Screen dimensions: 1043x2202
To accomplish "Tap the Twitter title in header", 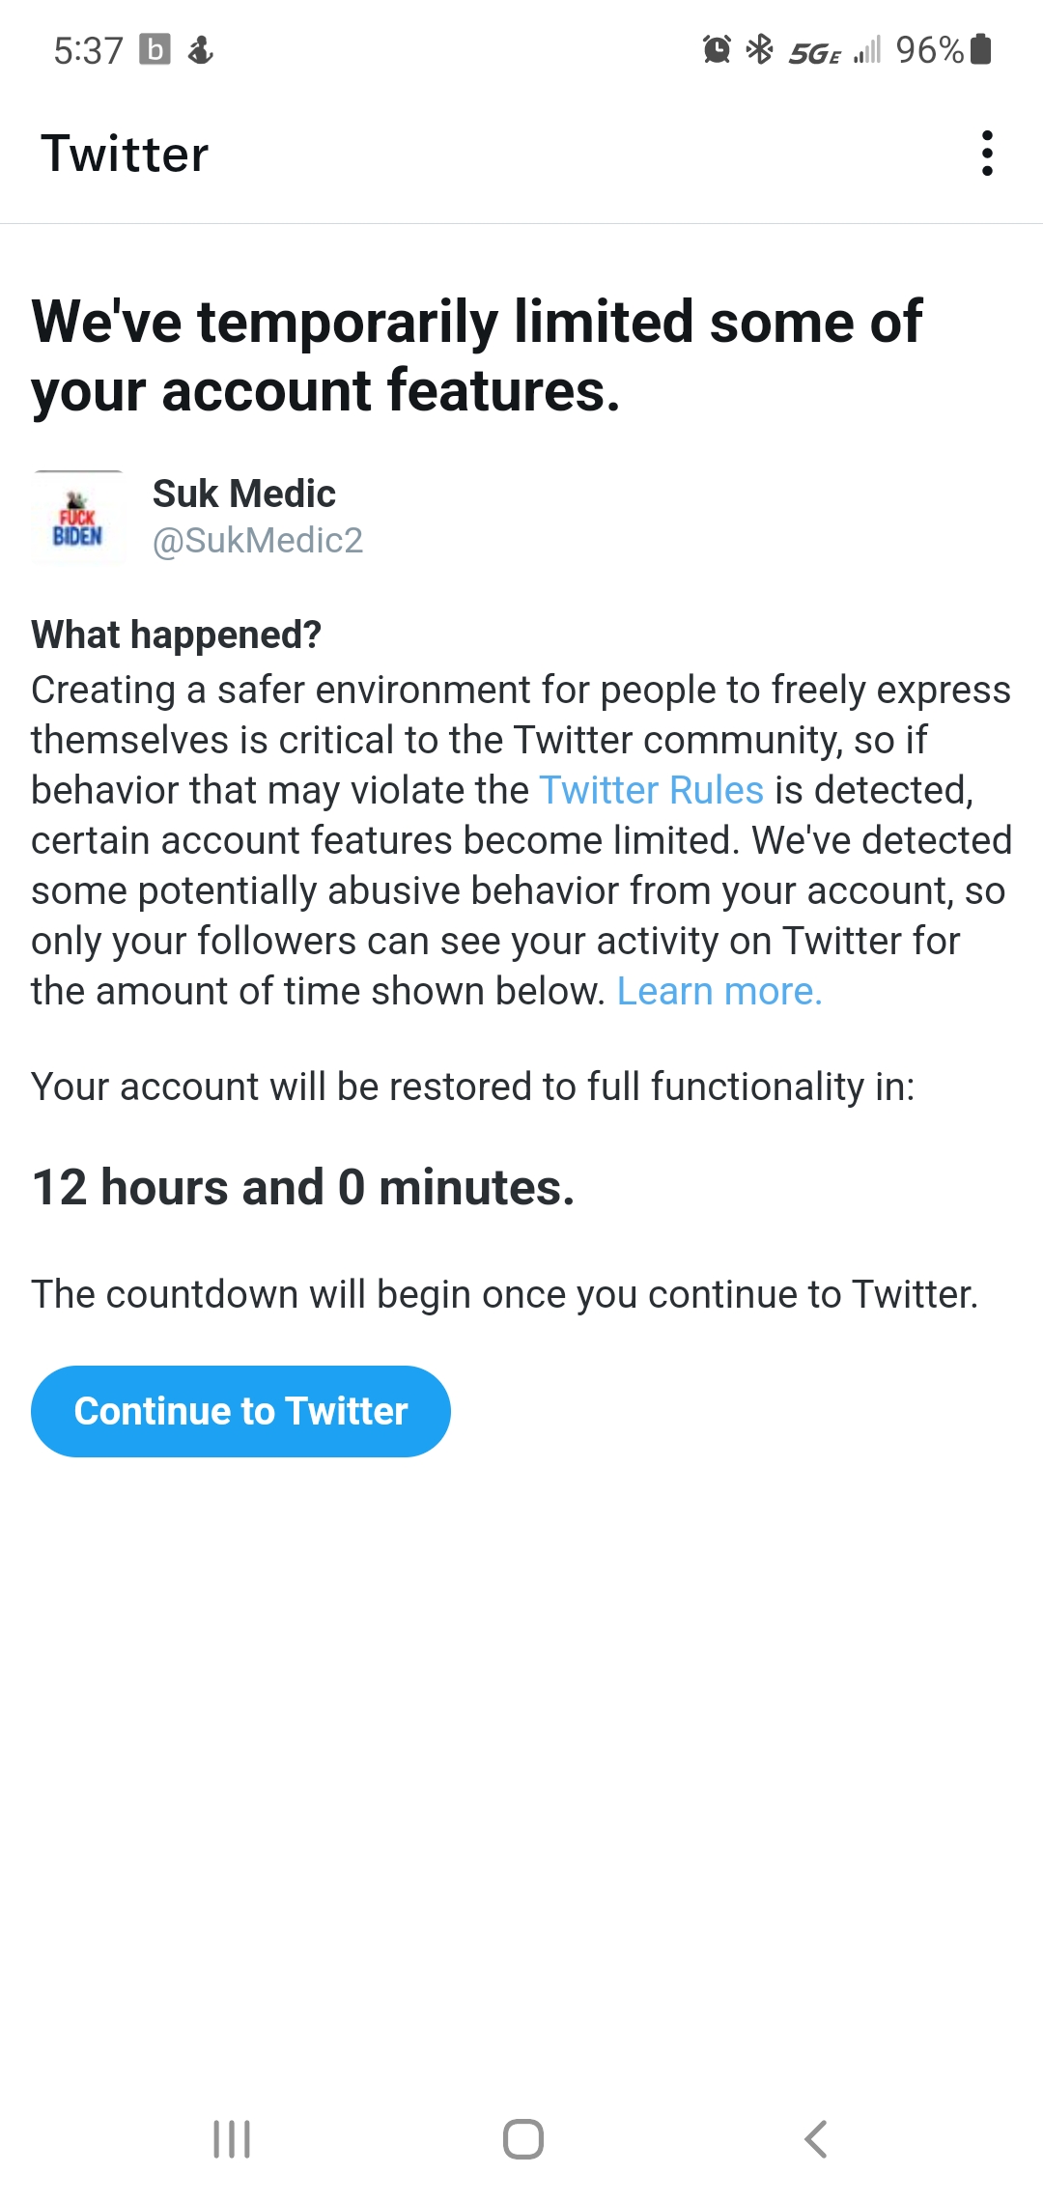I will pyautogui.click(x=125, y=154).
